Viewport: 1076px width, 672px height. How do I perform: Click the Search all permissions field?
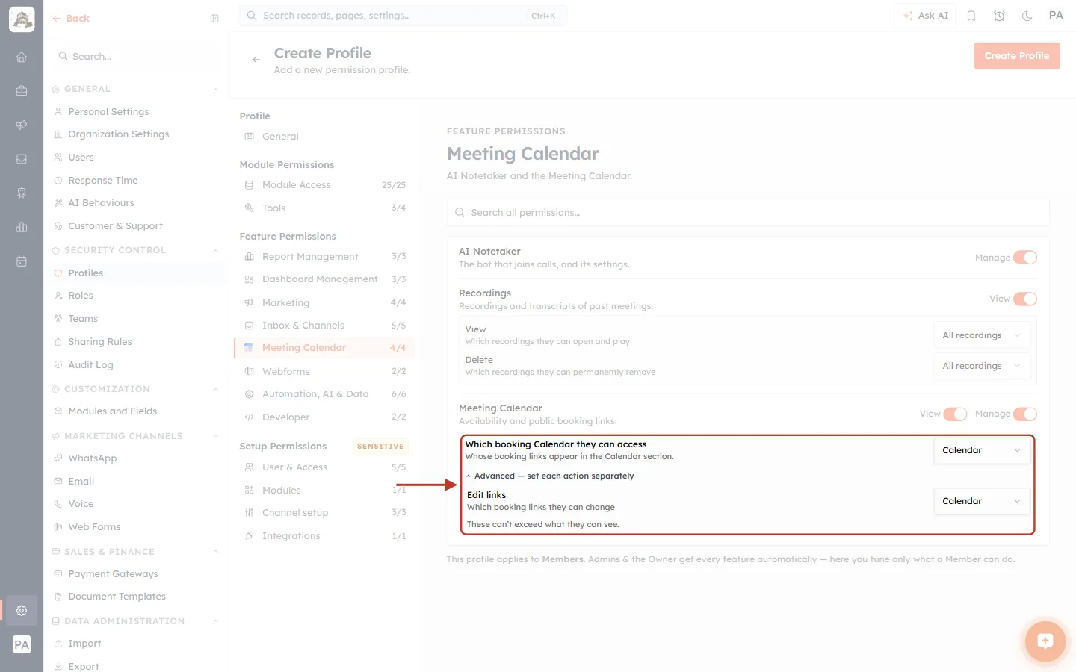(x=748, y=213)
